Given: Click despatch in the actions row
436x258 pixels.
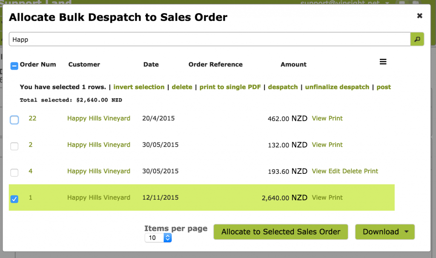Looking at the screenshot, I should [x=283, y=87].
